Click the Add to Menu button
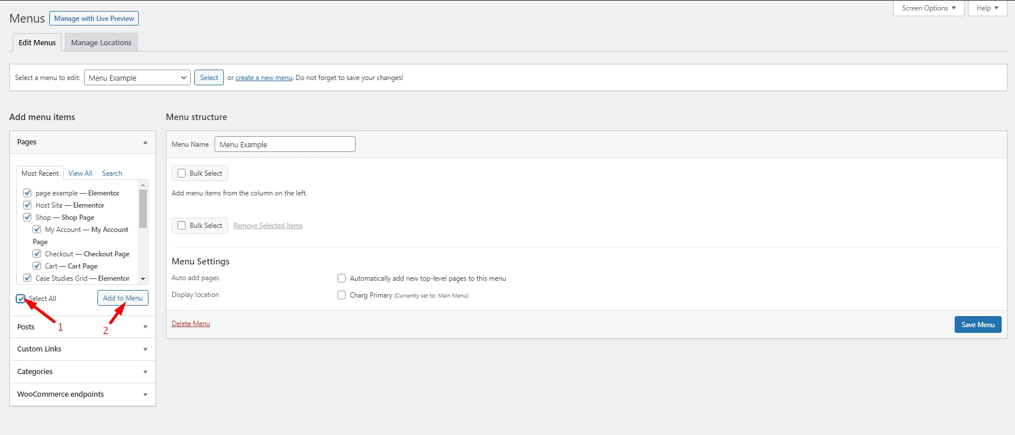1015x435 pixels. coord(122,298)
